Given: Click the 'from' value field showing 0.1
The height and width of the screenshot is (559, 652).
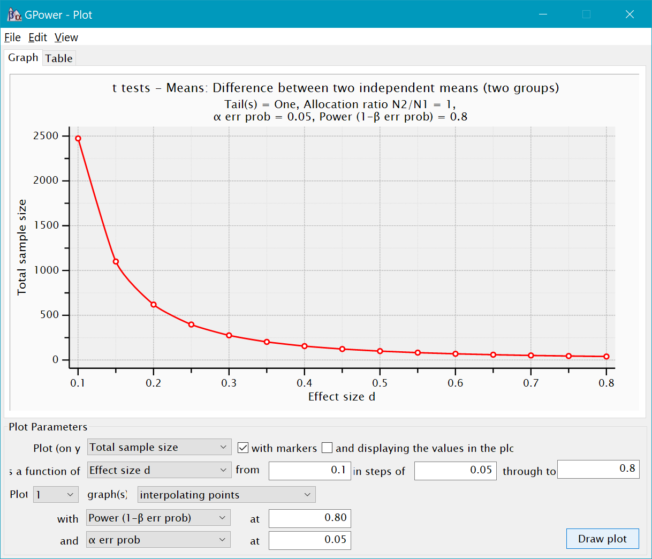Looking at the screenshot, I should [309, 471].
